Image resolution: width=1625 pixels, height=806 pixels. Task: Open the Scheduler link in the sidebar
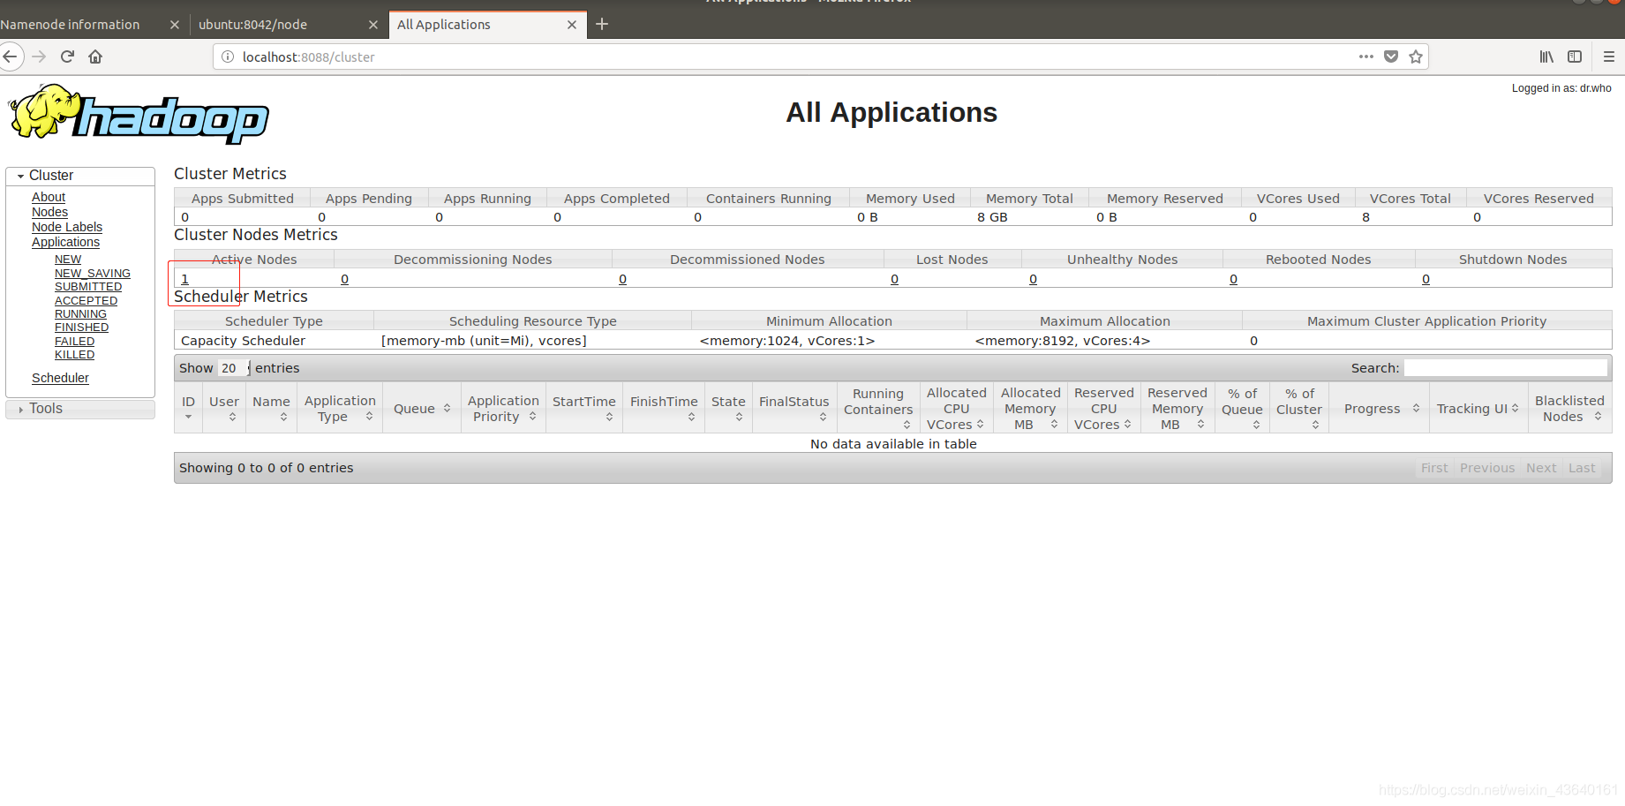point(60,378)
